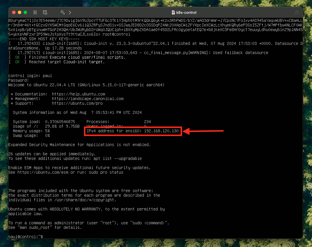Click the paul@control shell prompt

[x=25, y=236]
